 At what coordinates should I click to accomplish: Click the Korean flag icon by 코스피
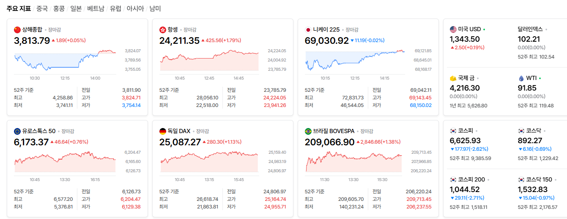pos(453,131)
